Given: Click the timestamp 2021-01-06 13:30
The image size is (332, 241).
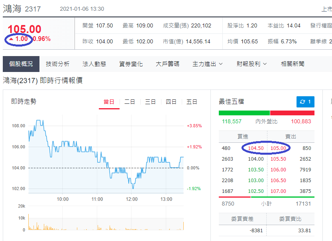Looking at the screenshot, I should point(82,9).
